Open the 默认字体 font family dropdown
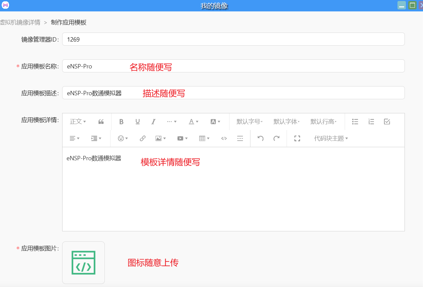Screen dimensions: 423x287 point(286,122)
